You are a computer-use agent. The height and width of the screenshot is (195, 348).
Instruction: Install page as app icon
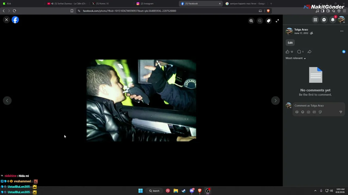click(x=260, y=11)
